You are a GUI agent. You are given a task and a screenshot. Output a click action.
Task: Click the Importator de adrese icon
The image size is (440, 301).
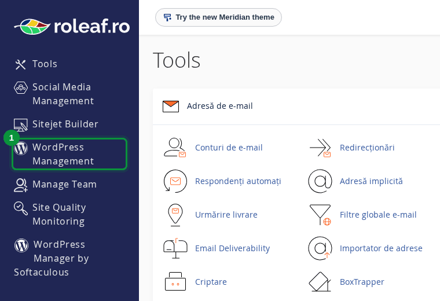320,248
